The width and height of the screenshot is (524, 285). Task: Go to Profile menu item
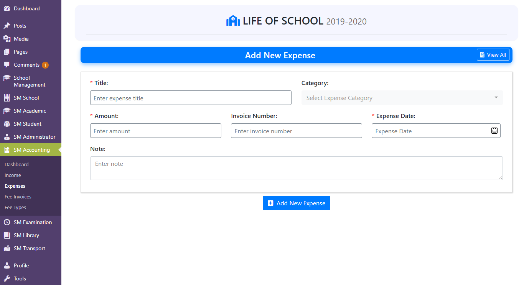(x=31, y=265)
